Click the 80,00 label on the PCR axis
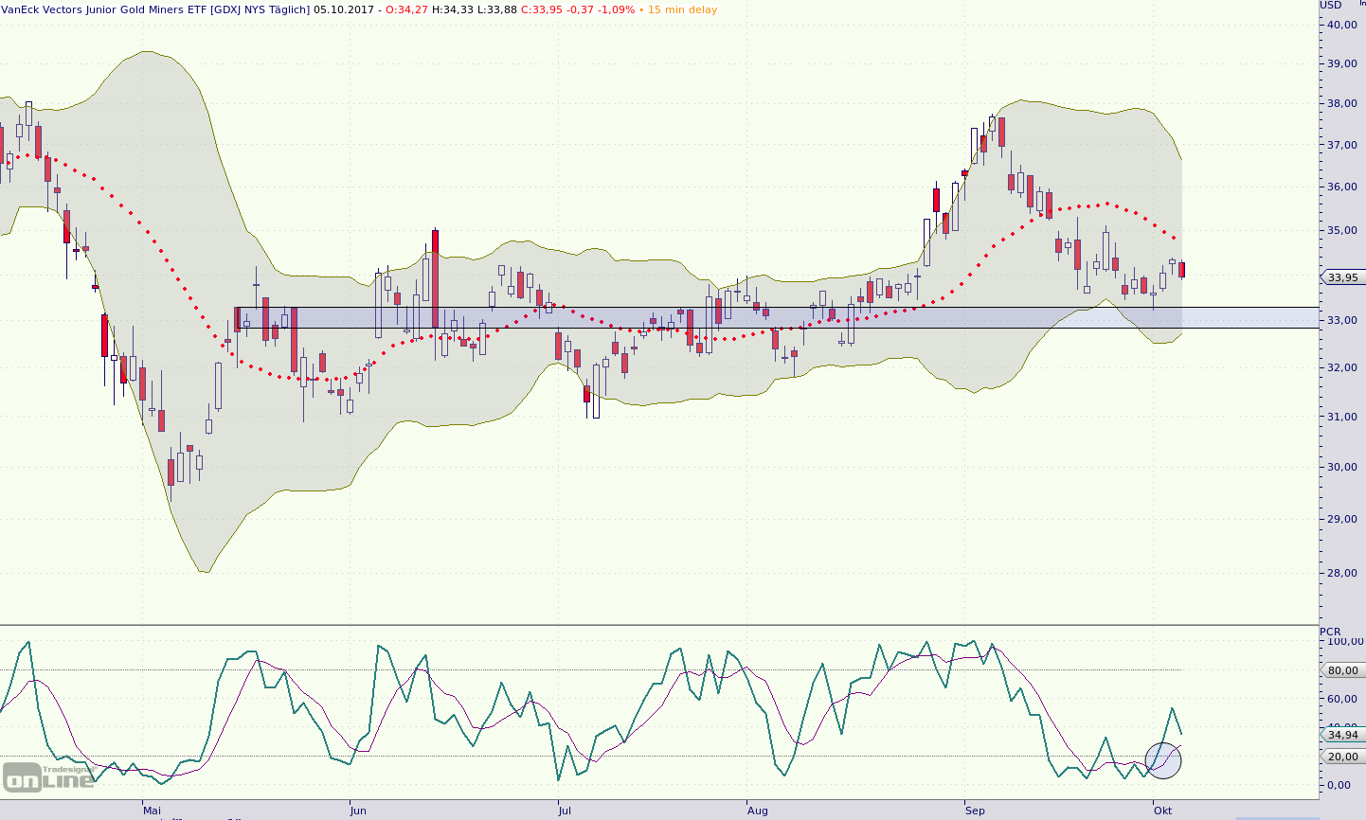 pyautogui.click(x=1343, y=671)
